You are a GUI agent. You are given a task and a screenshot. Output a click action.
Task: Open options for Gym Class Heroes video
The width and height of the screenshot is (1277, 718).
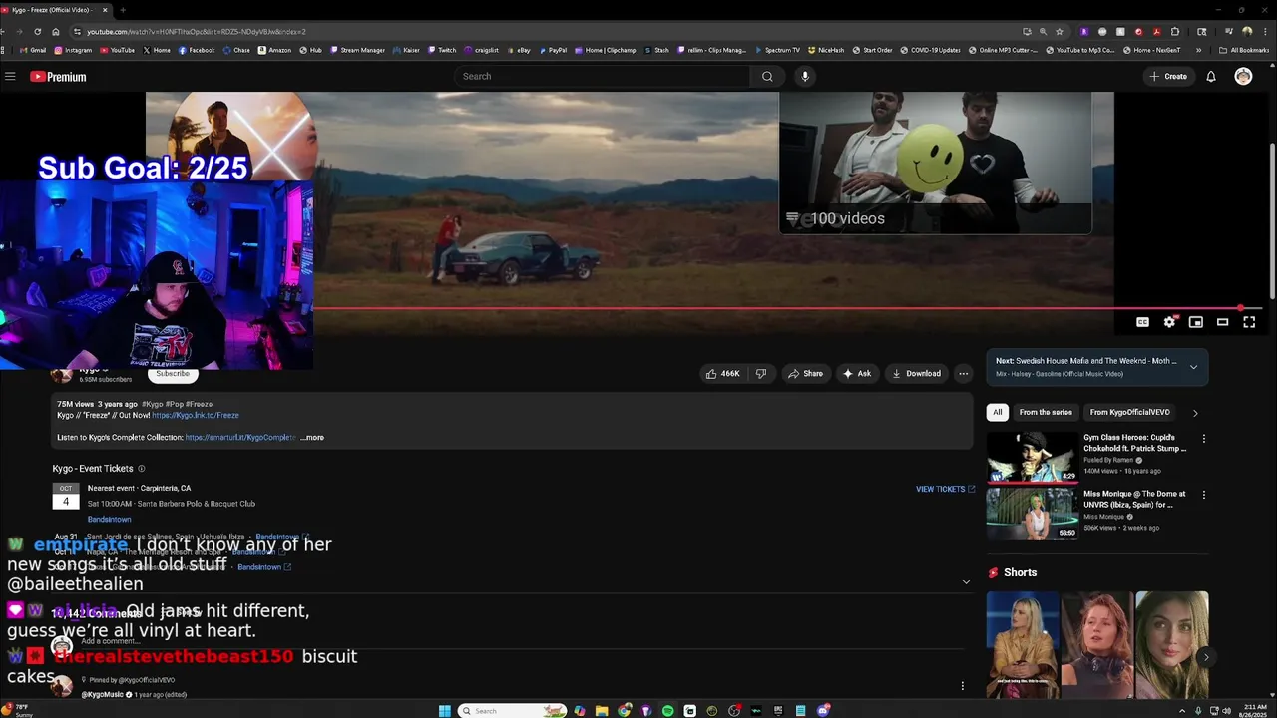(1204, 439)
